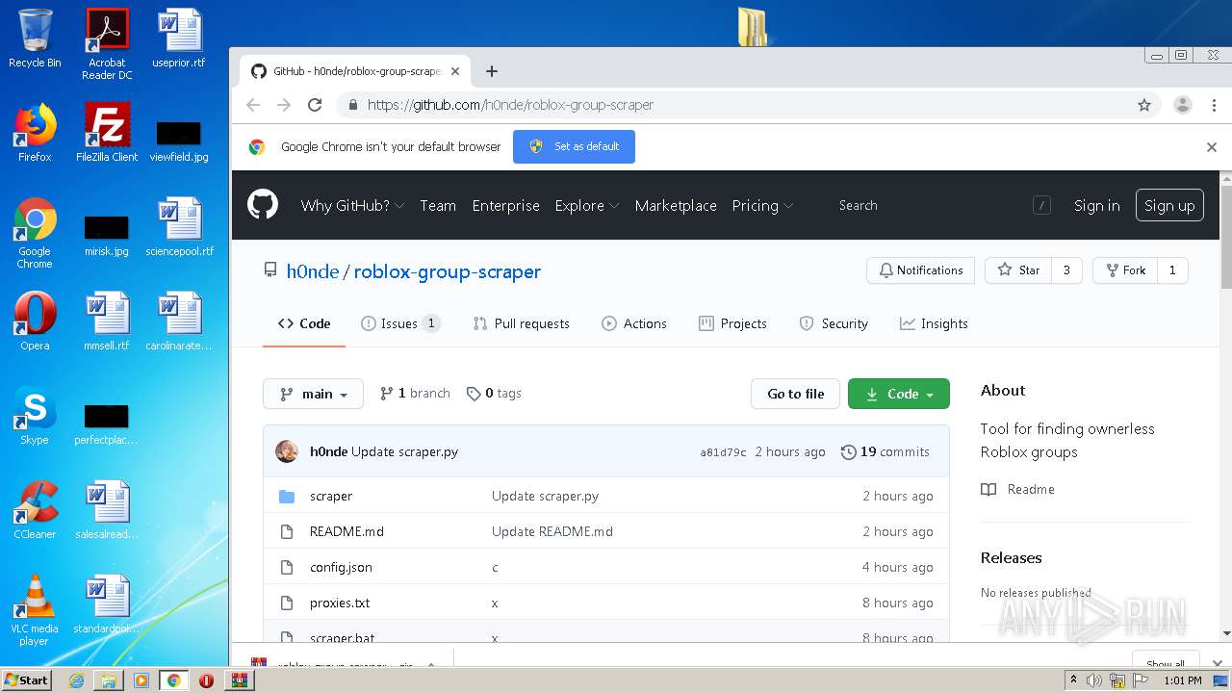
Task: Open Update README.md commit message link
Action: [552, 531]
